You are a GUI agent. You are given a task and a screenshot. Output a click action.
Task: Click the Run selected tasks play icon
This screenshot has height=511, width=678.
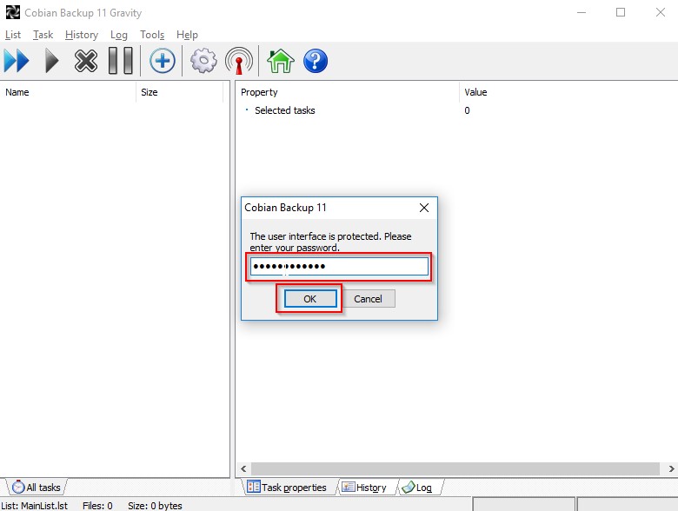[x=52, y=61]
